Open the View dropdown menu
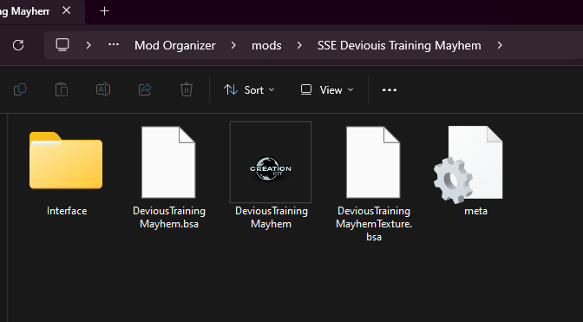The width and height of the screenshot is (583, 322). (x=327, y=90)
